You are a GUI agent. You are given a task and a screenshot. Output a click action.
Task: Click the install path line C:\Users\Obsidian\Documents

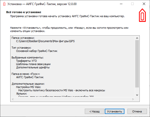pyautogui.click(x=45, y=41)
